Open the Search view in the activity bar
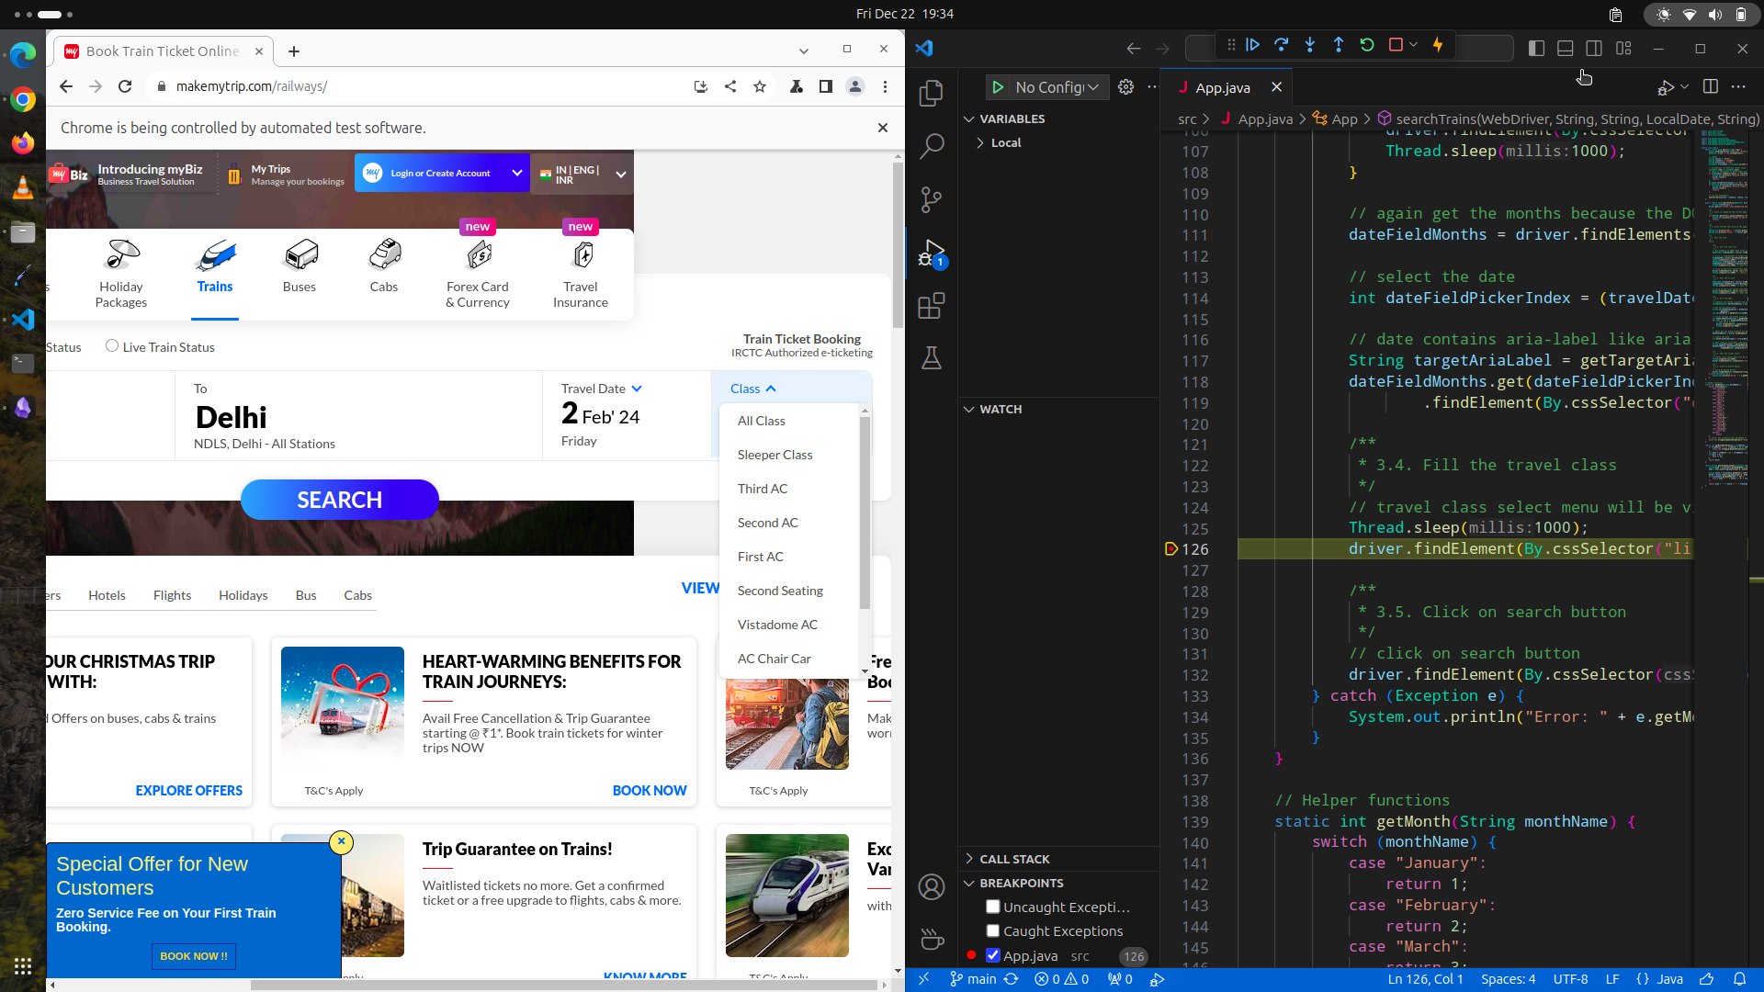Screen dimensions: 1764x992 pos(932,145)
